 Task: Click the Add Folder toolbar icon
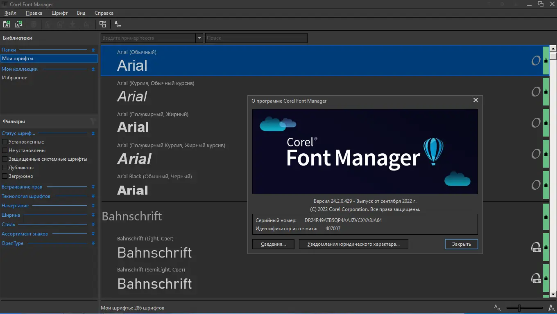[x=7, y=24]
